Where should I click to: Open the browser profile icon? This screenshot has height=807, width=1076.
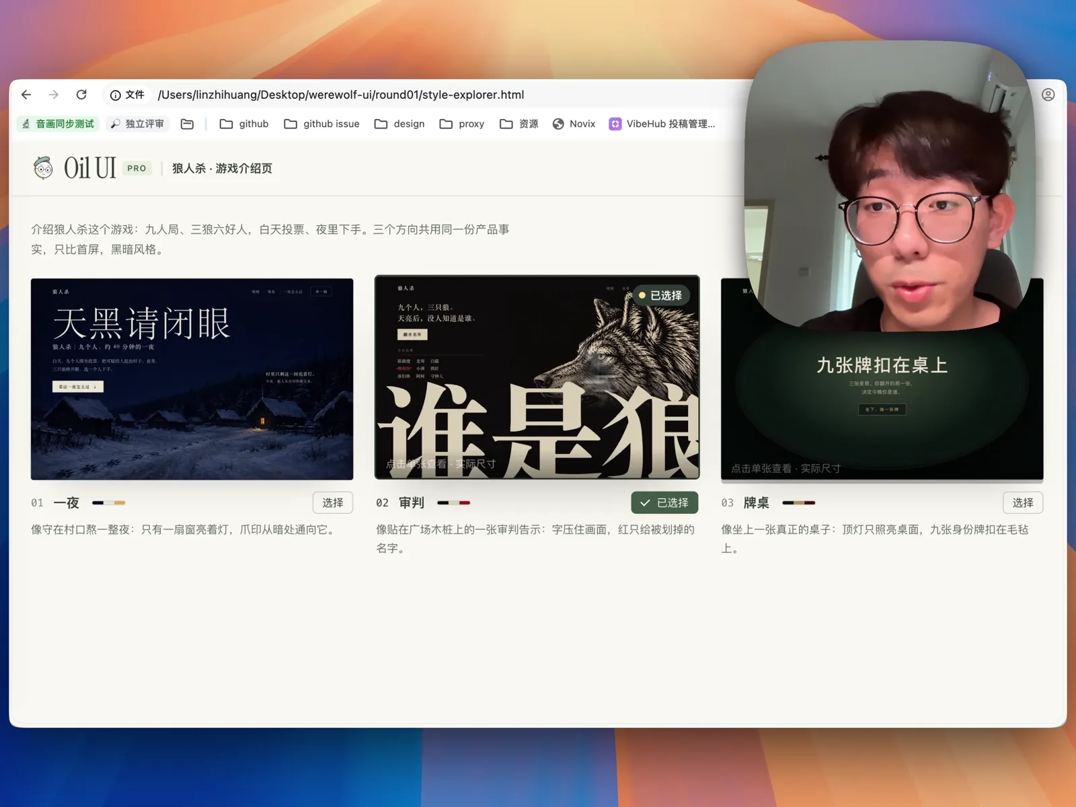[1048, 95]
